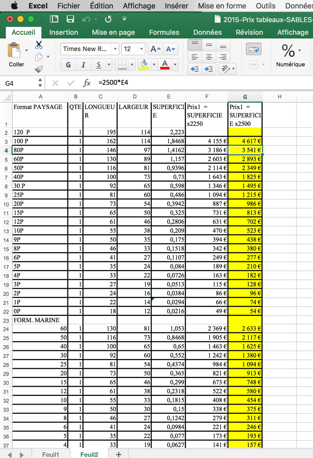Open the font color dropdown arrow

[x=175, y=64]
